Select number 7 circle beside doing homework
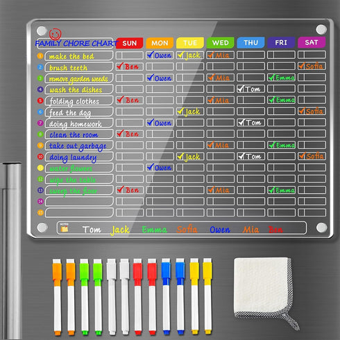The width and height of the screenshot is (340, 340). 40,123
